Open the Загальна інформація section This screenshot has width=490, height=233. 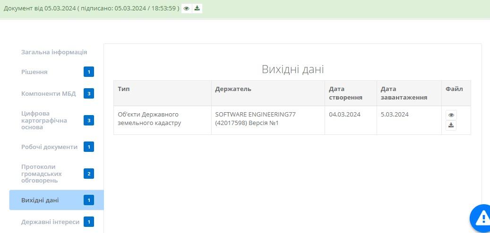click(x=54, y=52)
